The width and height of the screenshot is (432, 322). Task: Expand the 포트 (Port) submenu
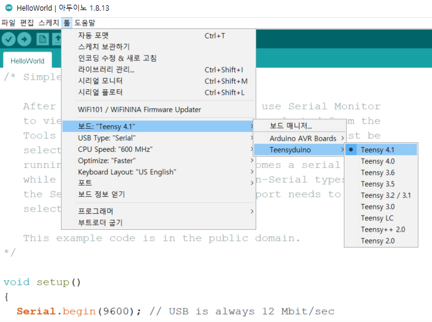tap(159, 183)
